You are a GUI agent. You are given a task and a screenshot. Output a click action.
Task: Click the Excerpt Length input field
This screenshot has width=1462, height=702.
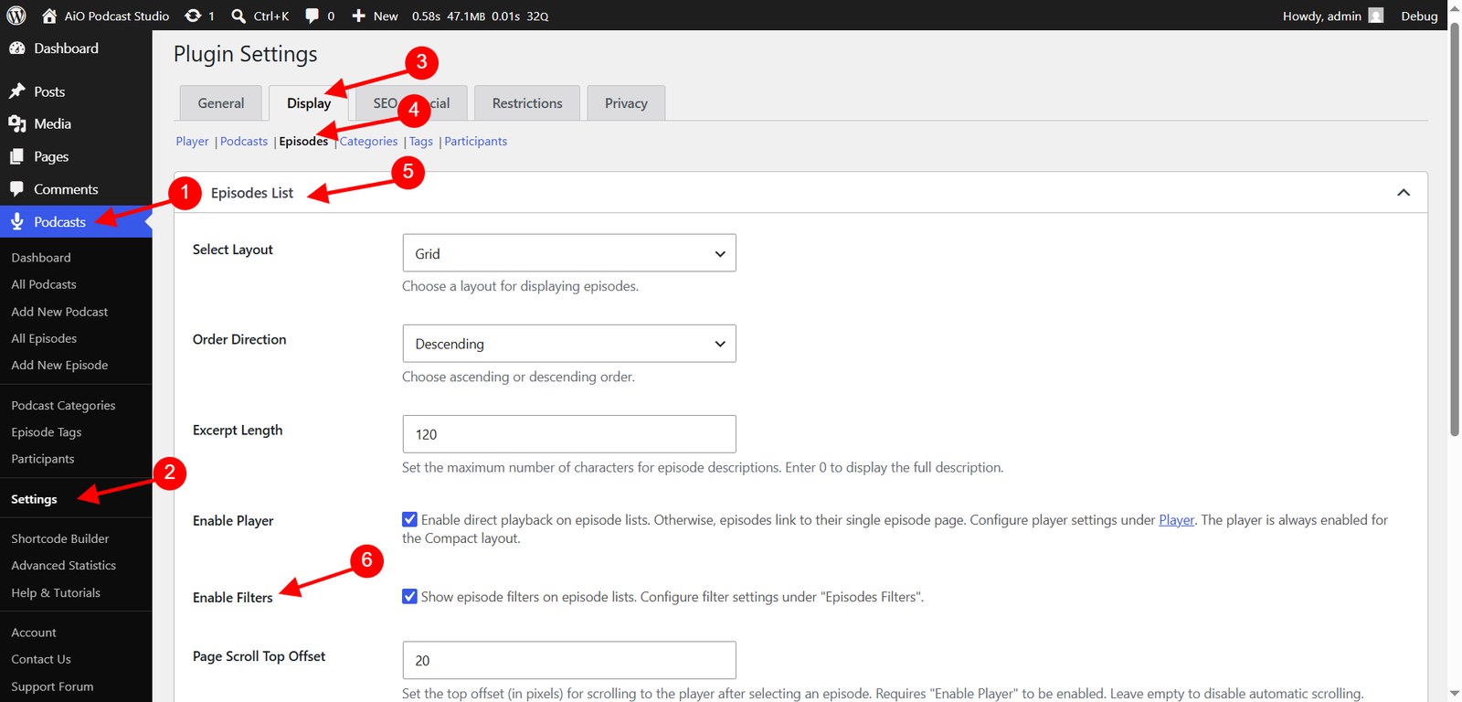click(569, 434)
